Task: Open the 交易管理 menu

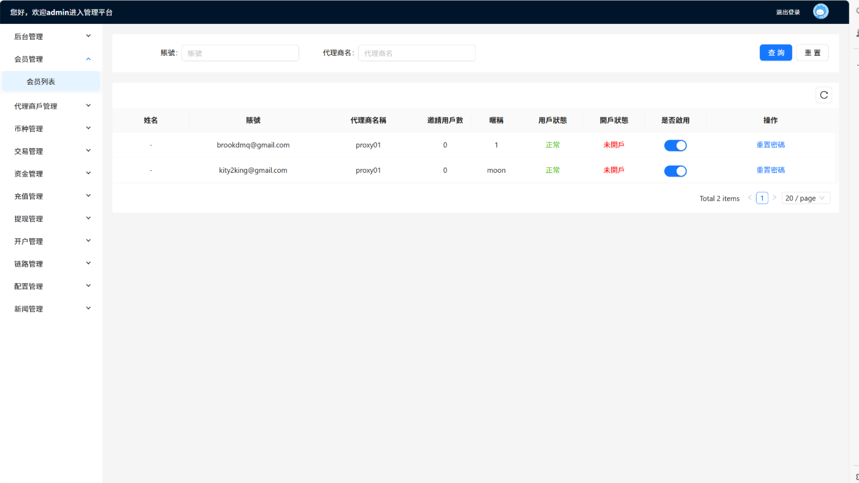Action: tap(52, 151)
